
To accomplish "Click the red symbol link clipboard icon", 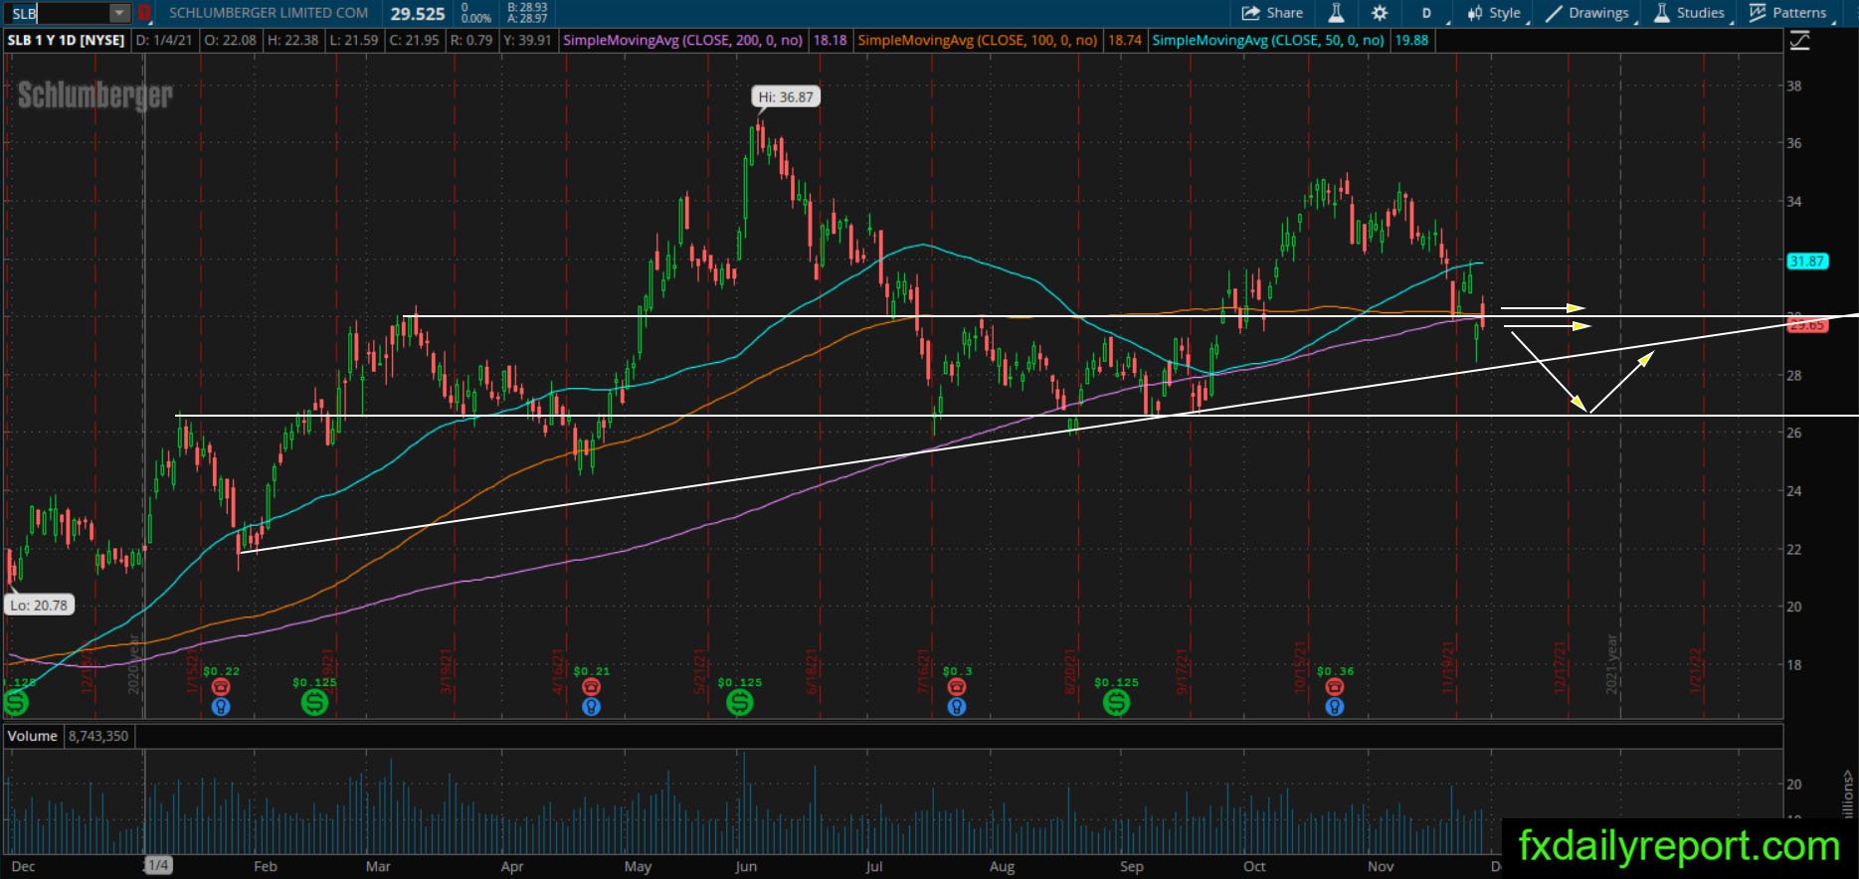I will tap(145, 13).
